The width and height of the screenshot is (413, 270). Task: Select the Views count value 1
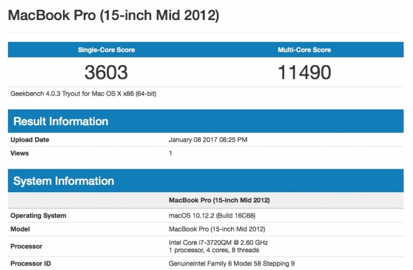pos(170,153)
